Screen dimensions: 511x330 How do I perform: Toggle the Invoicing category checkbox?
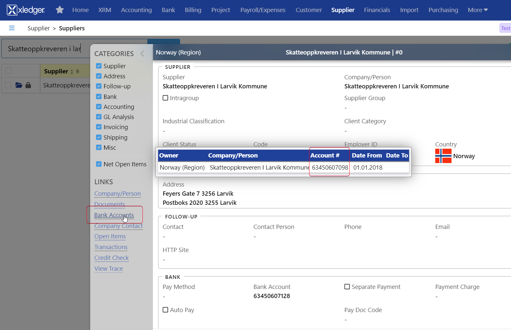pyautogui.click(x=99, y=127)
